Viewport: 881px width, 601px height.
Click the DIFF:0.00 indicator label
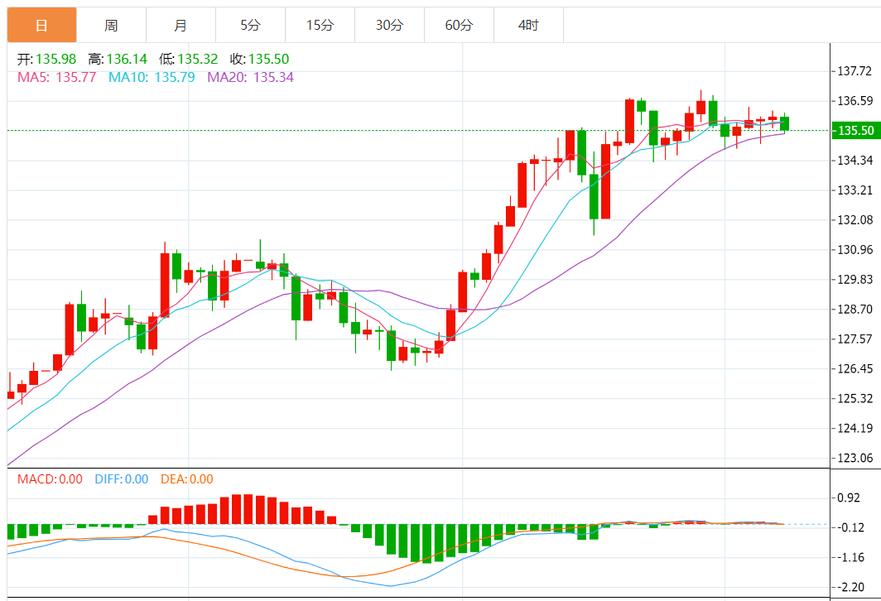tap(122, 479)
